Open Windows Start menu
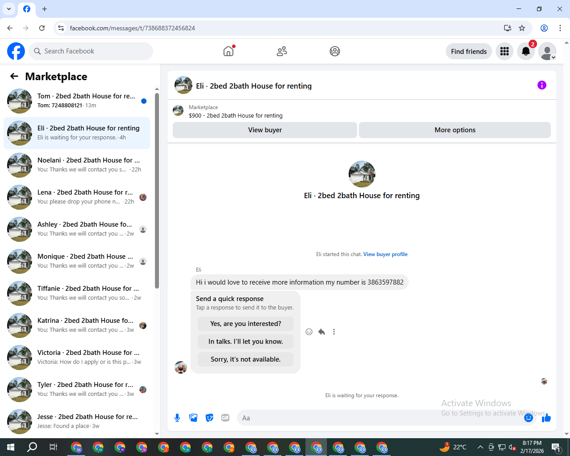Viewport: 570px width, 456px height. pos(11,447)
